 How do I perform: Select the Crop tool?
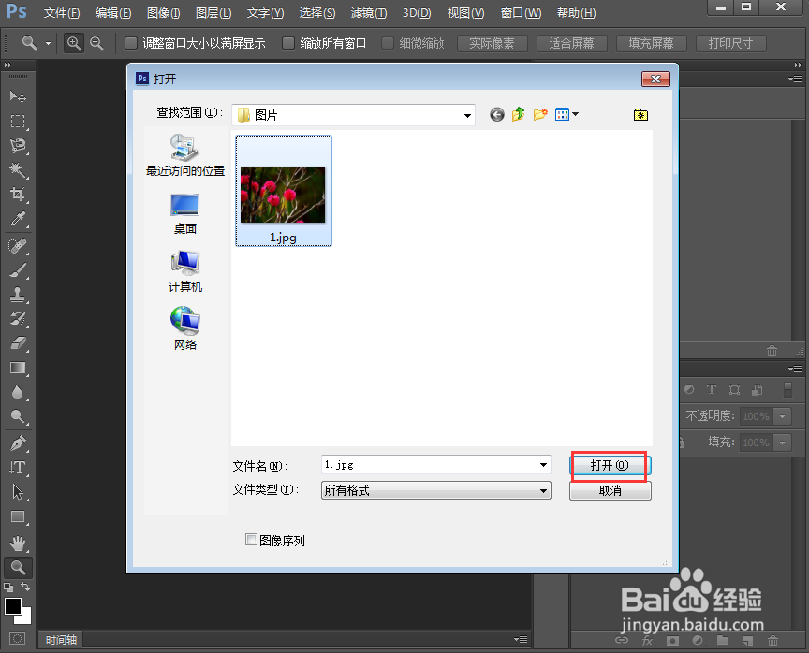point(17,195)
